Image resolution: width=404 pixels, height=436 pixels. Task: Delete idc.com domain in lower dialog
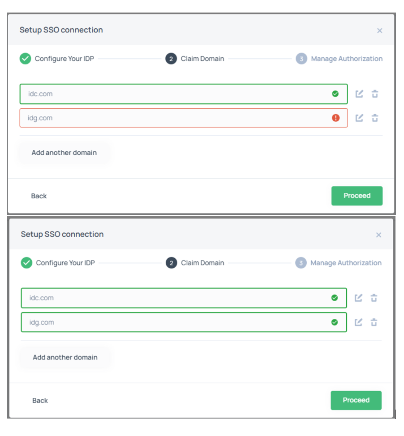pos(374,298)
